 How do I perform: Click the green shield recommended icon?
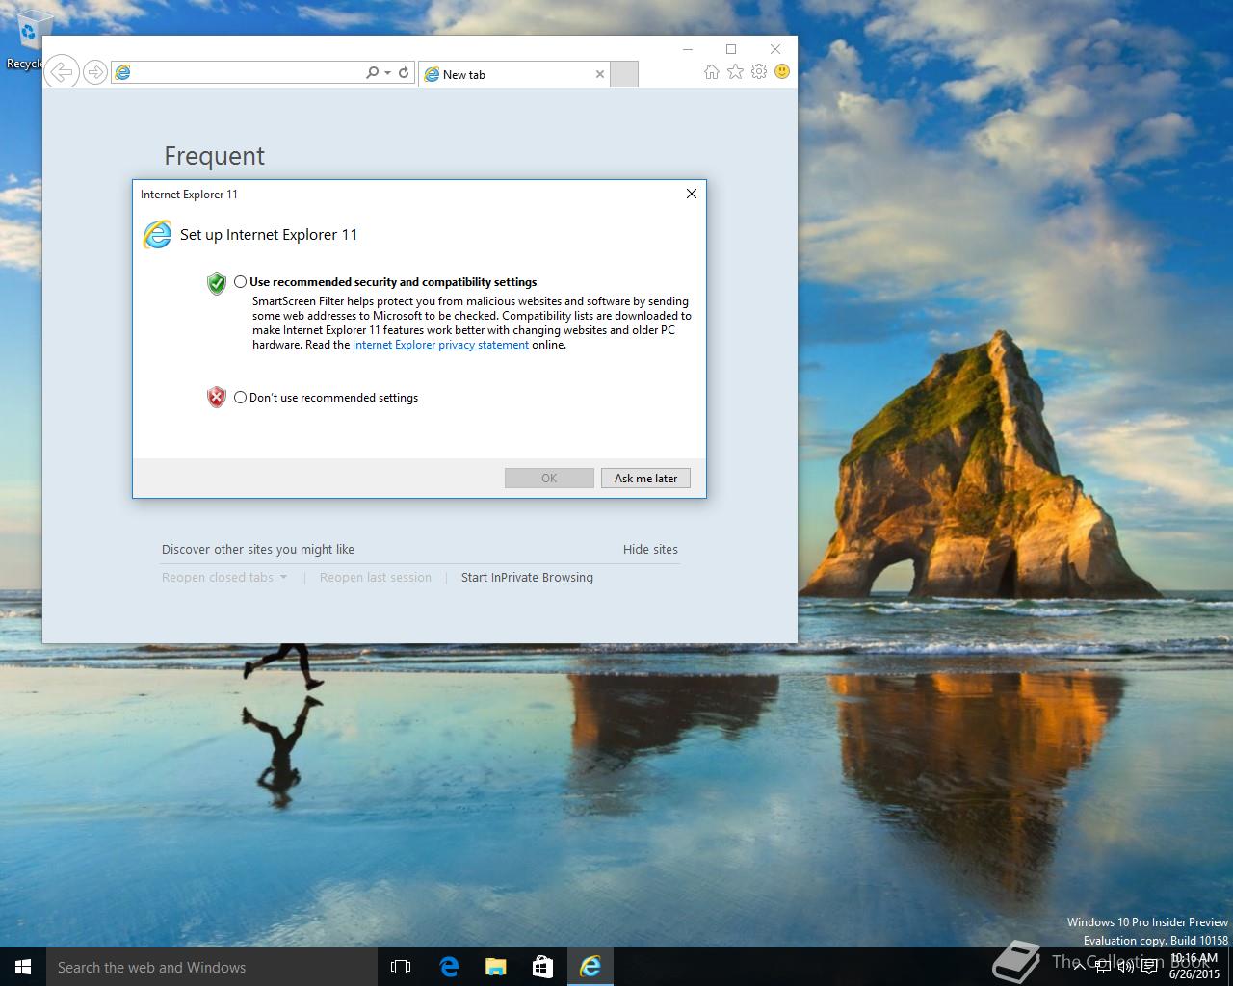(x=217, y=283)
